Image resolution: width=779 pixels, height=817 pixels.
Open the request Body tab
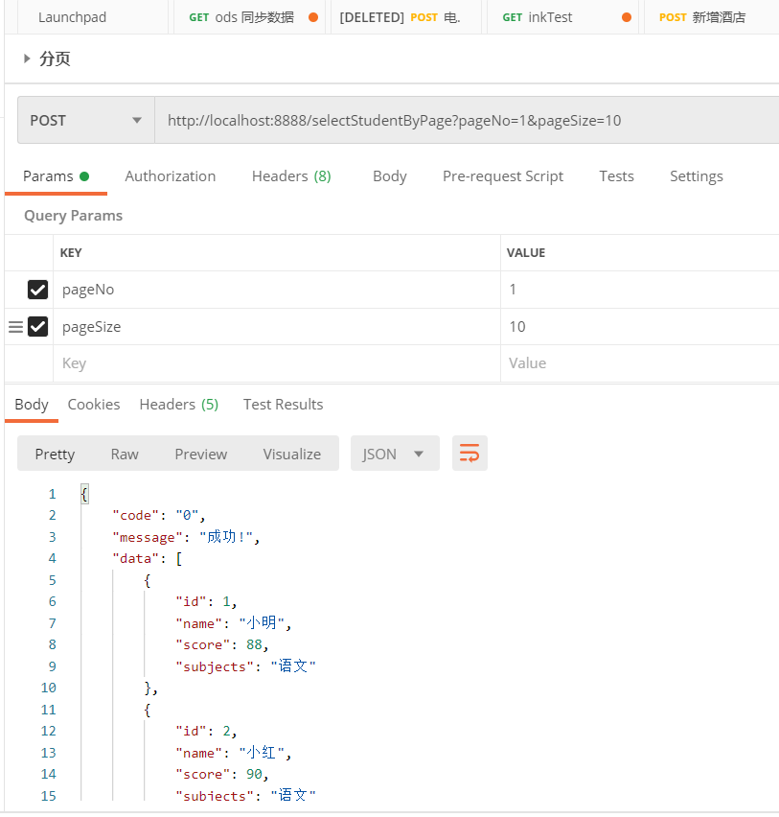[x=389, y=176]
